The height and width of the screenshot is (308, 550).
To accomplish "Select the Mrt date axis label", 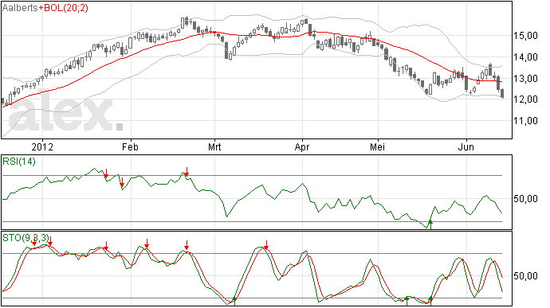I will [214, 146].
